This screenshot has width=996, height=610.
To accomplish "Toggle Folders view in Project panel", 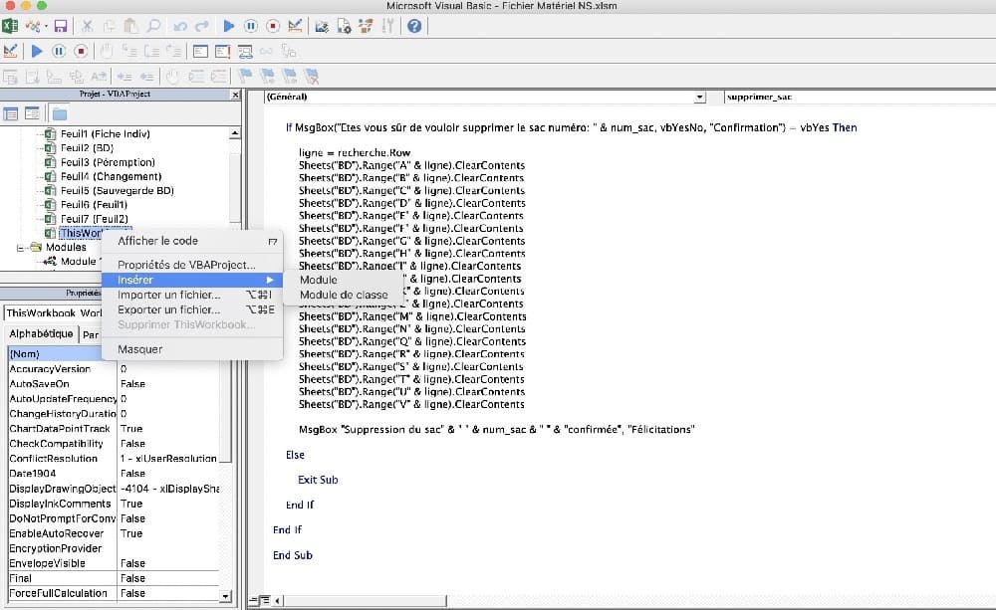I will (x=60, y=112).
